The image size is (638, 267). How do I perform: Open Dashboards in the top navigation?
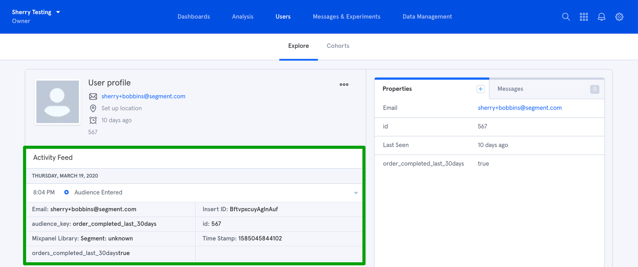tap(194, 17)
